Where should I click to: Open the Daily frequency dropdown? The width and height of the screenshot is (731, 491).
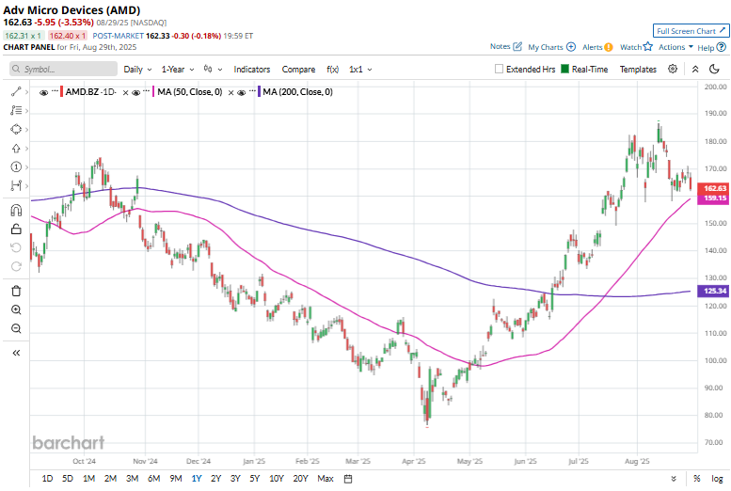(137, 69)
